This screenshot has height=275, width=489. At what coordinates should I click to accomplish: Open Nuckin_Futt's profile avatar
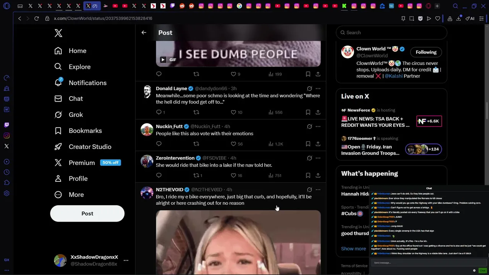(x=147, y=129)
